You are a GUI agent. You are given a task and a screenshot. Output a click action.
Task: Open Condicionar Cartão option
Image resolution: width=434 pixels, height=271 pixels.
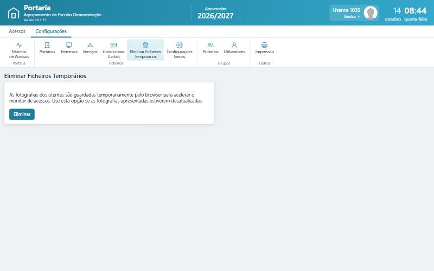[x=113, y=50]
